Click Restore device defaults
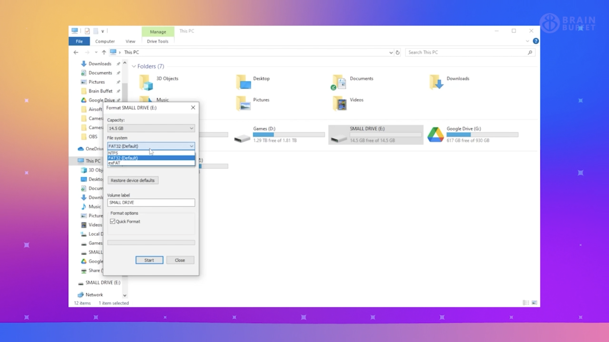This screenshot has height=342, width=609. [133, 180]
